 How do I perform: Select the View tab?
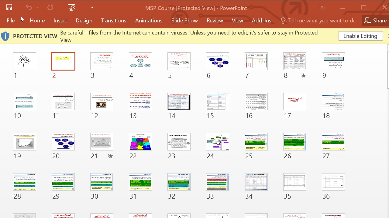tap(237, 21)
